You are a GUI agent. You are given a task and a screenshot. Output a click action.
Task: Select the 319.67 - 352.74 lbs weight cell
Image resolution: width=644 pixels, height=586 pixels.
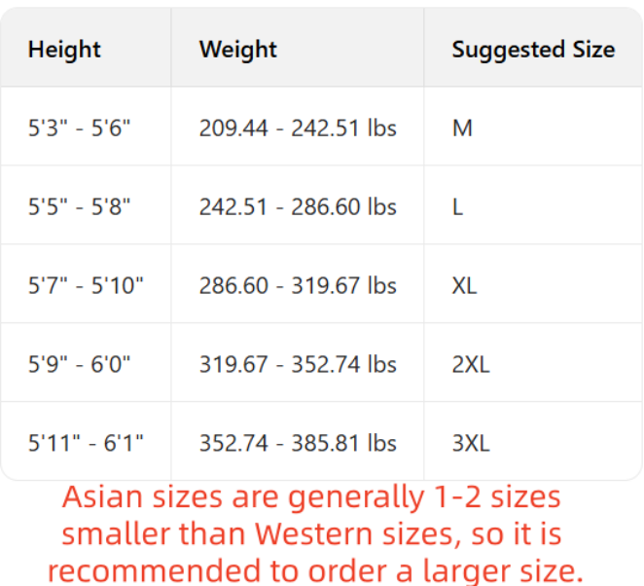(298, 364)
